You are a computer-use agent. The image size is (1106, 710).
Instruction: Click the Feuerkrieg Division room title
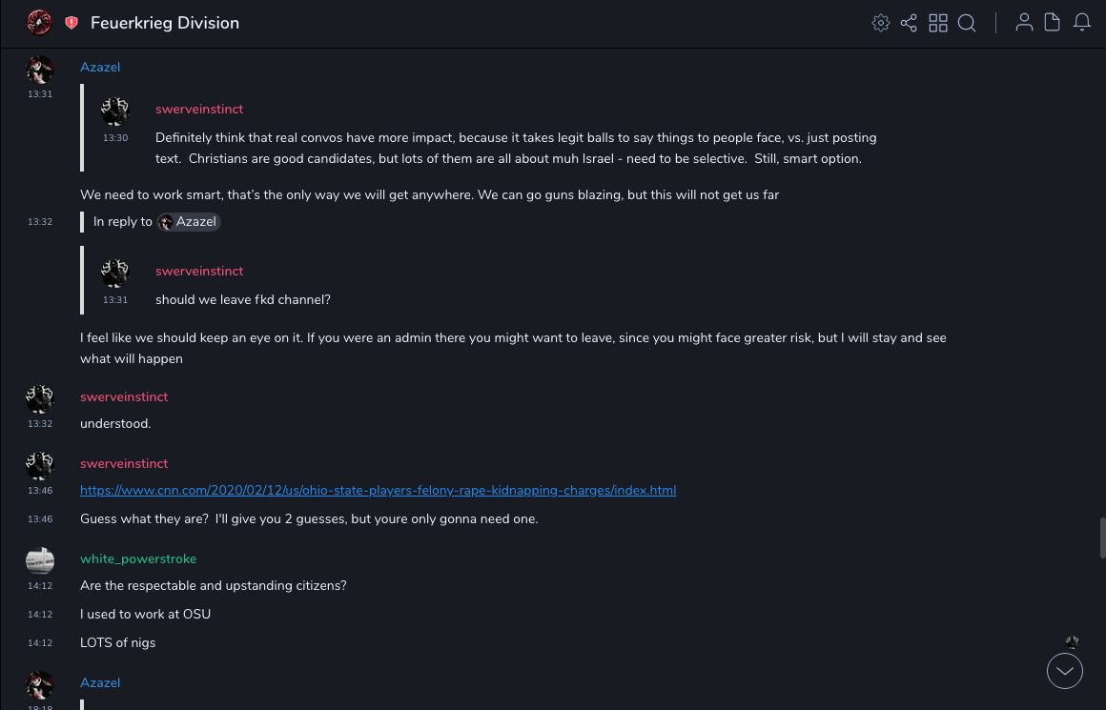pyautogui.click(x=165, y=23)
